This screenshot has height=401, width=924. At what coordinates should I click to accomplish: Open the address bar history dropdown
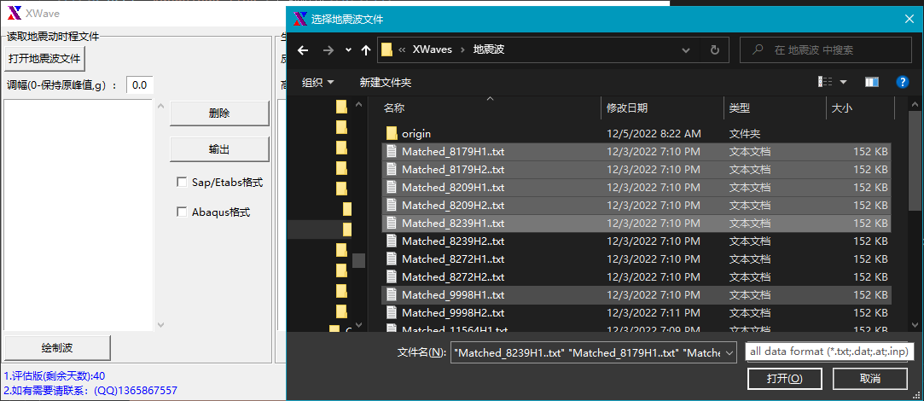coord(689,49)
